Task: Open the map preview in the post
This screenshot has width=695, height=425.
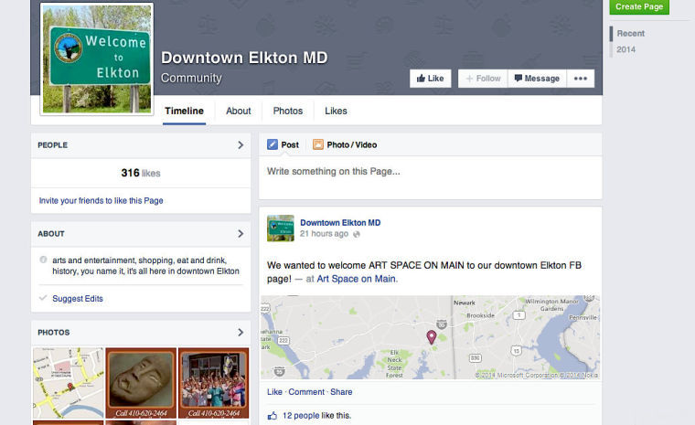Action: coord(430,337)
